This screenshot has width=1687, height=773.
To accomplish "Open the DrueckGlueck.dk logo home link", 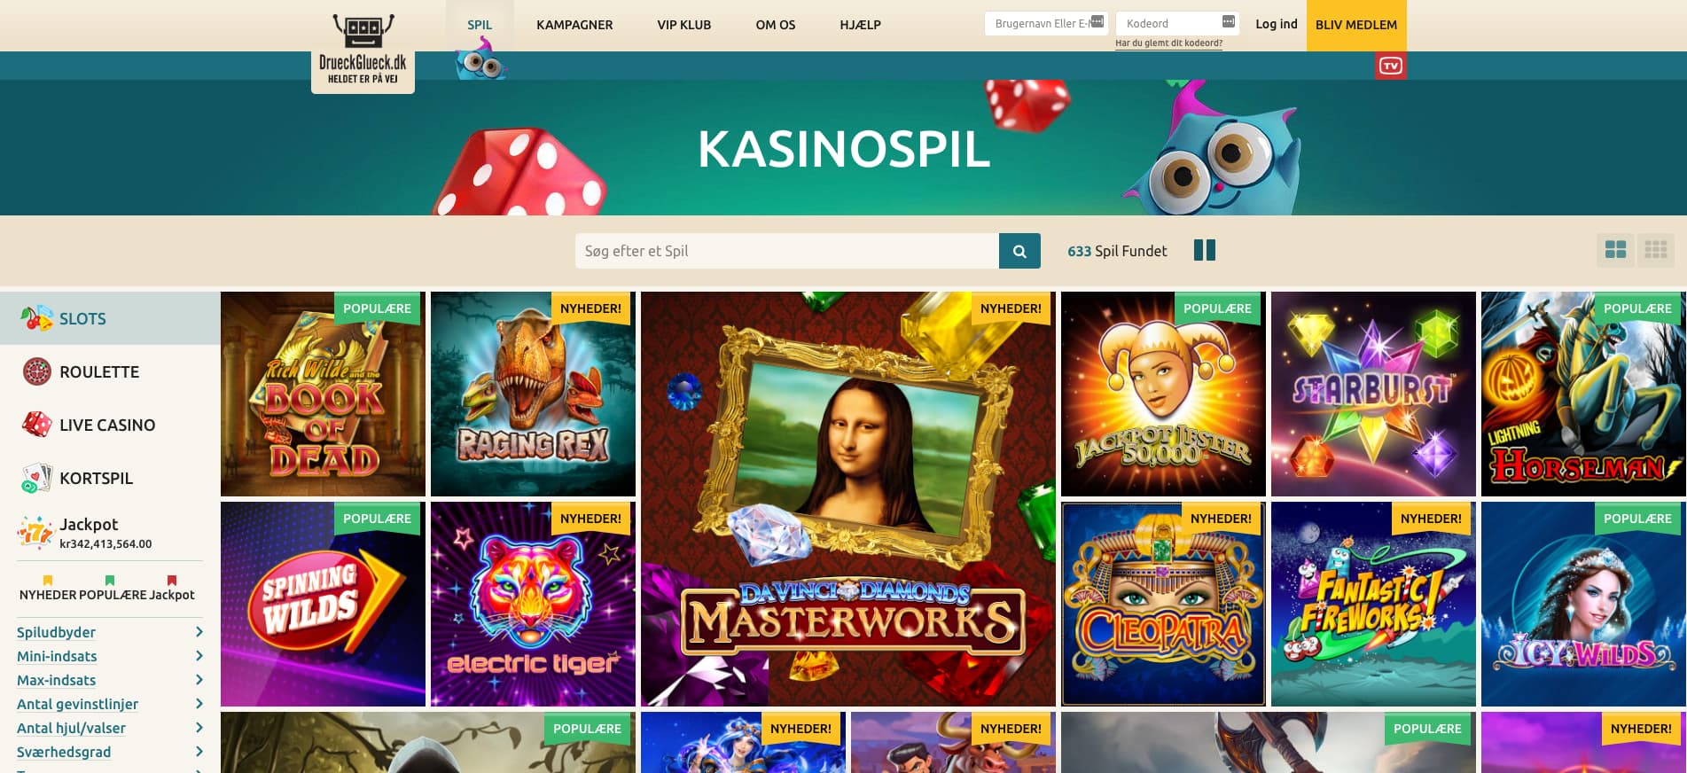I will click(363, 51).
